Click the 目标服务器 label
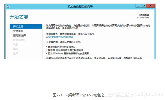 pos(144,15)
